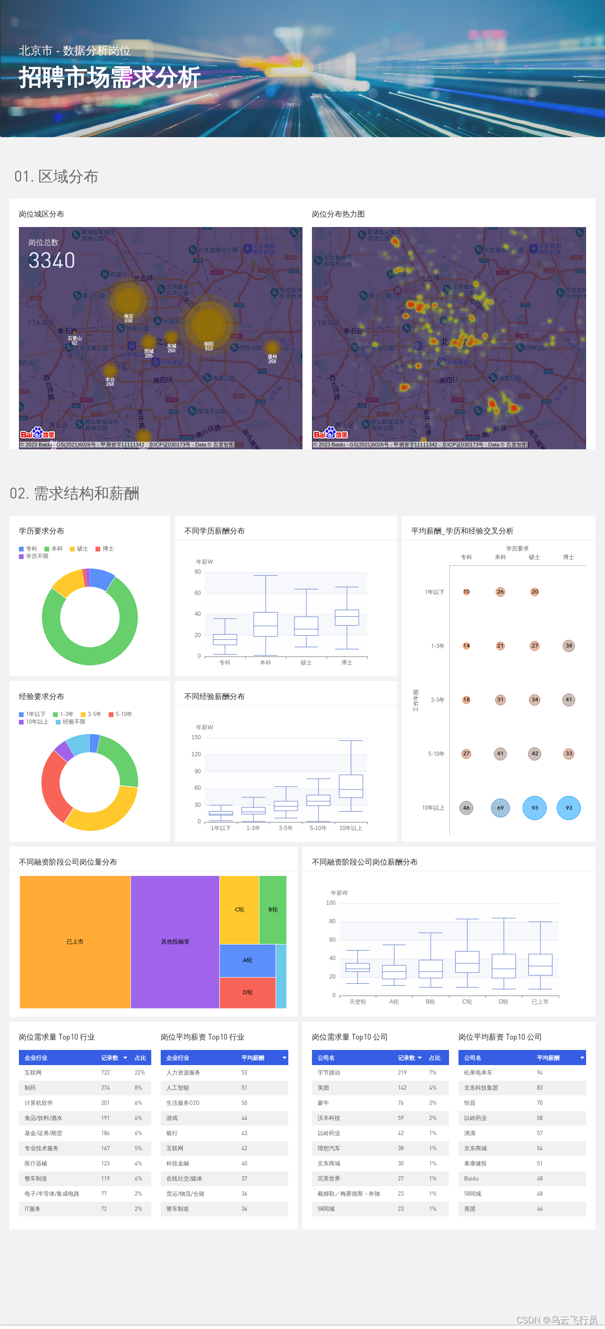Click the 38 bubble in 1-3年 row

click(569, 646)
